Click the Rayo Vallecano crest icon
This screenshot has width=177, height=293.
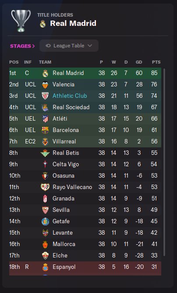click(45, 187)
